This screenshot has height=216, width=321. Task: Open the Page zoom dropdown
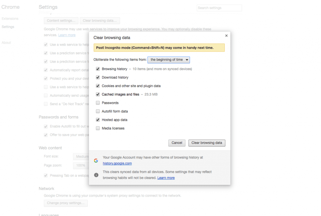81,165
